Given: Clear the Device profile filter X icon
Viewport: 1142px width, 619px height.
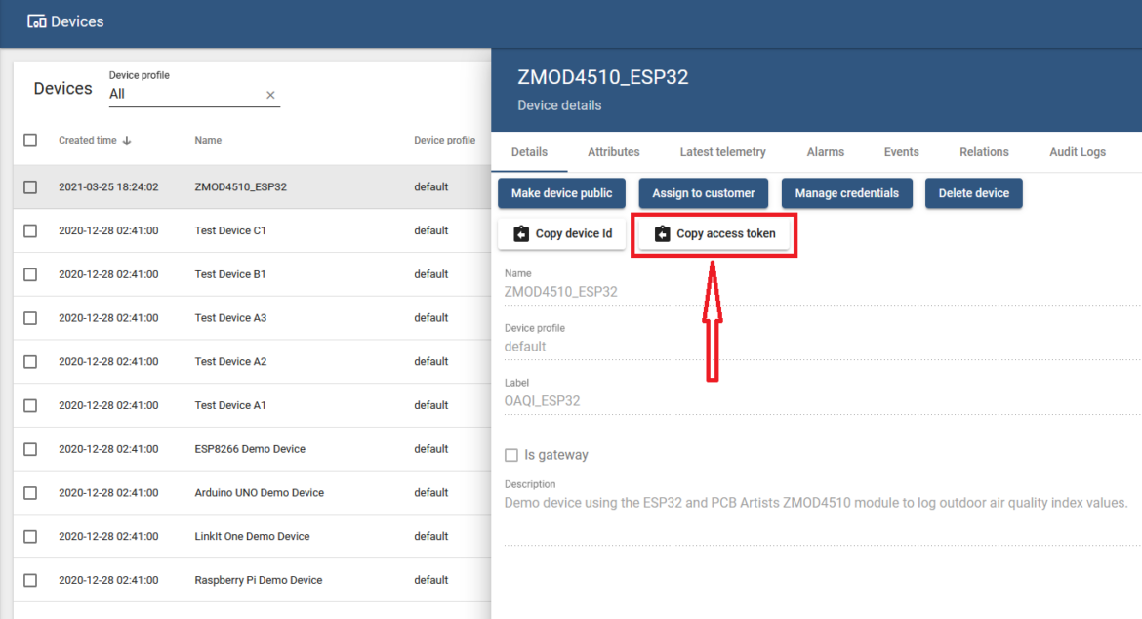Looking at the screenshot, I should point(271,95).
